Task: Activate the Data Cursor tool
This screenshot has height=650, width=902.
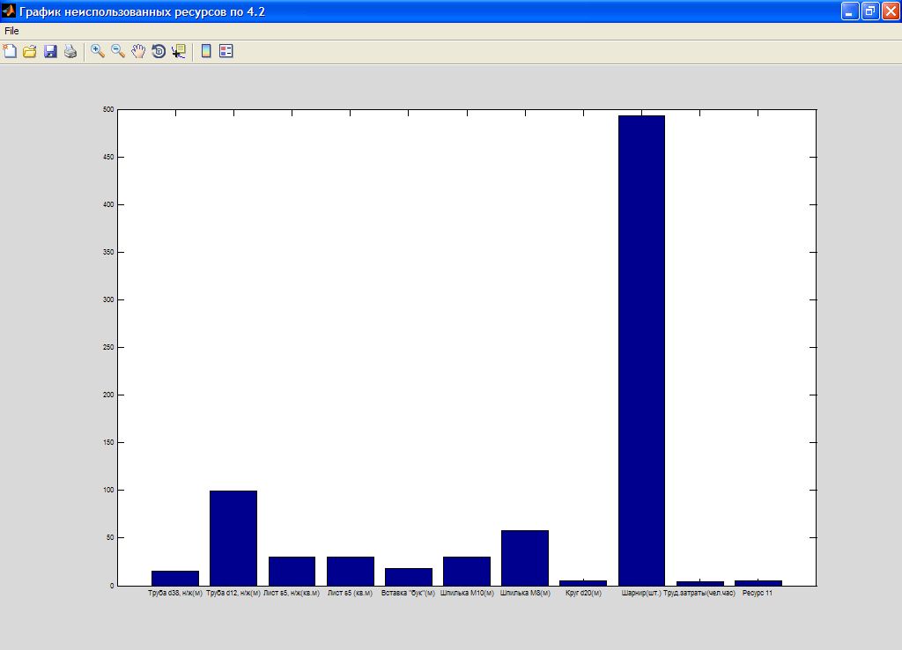Action: tap(179, 51)
